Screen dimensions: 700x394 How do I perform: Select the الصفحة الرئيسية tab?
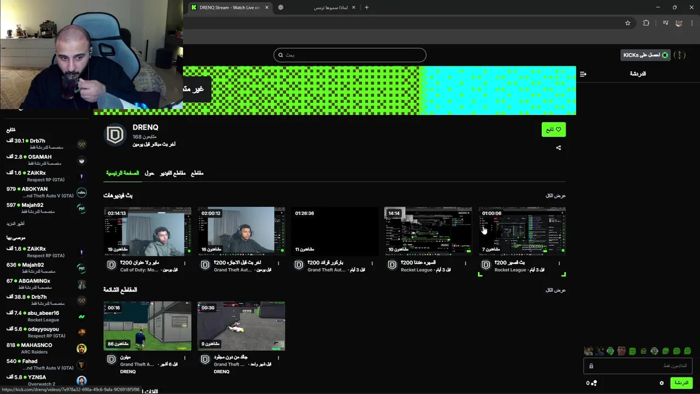[122, 173]
